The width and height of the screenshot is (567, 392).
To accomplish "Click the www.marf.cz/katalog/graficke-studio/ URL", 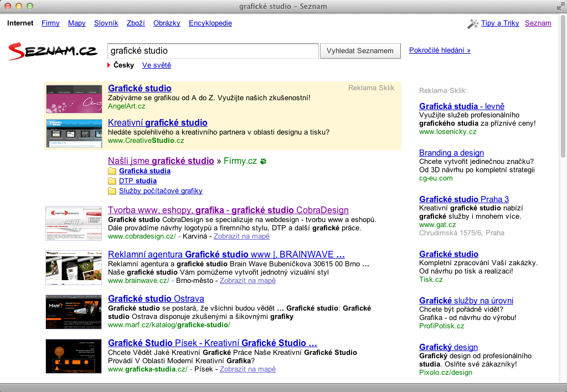I will coord(169,325).
